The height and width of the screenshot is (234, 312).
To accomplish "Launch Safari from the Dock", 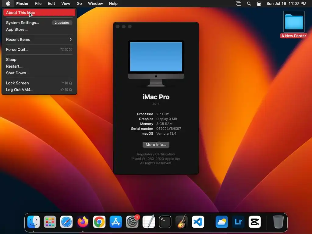I will [x=66, y=222].
